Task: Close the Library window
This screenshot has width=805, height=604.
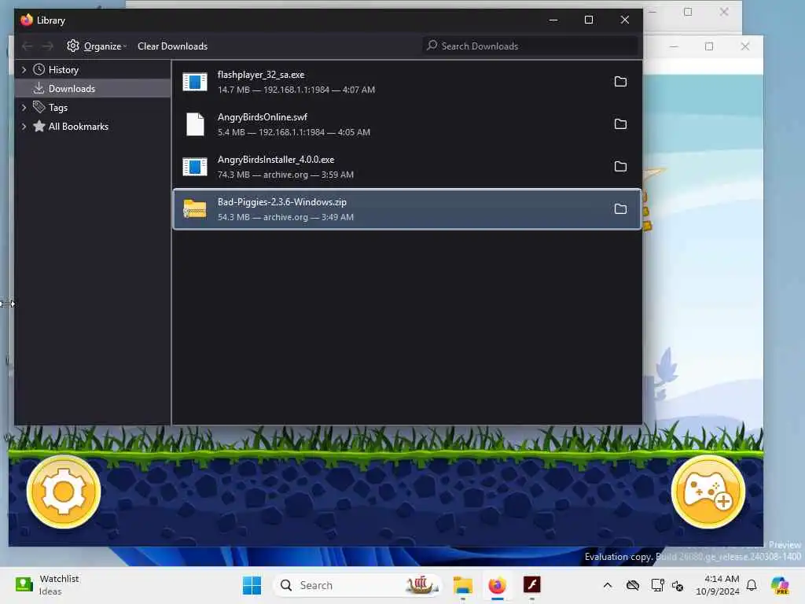Action: click(624, 20)
